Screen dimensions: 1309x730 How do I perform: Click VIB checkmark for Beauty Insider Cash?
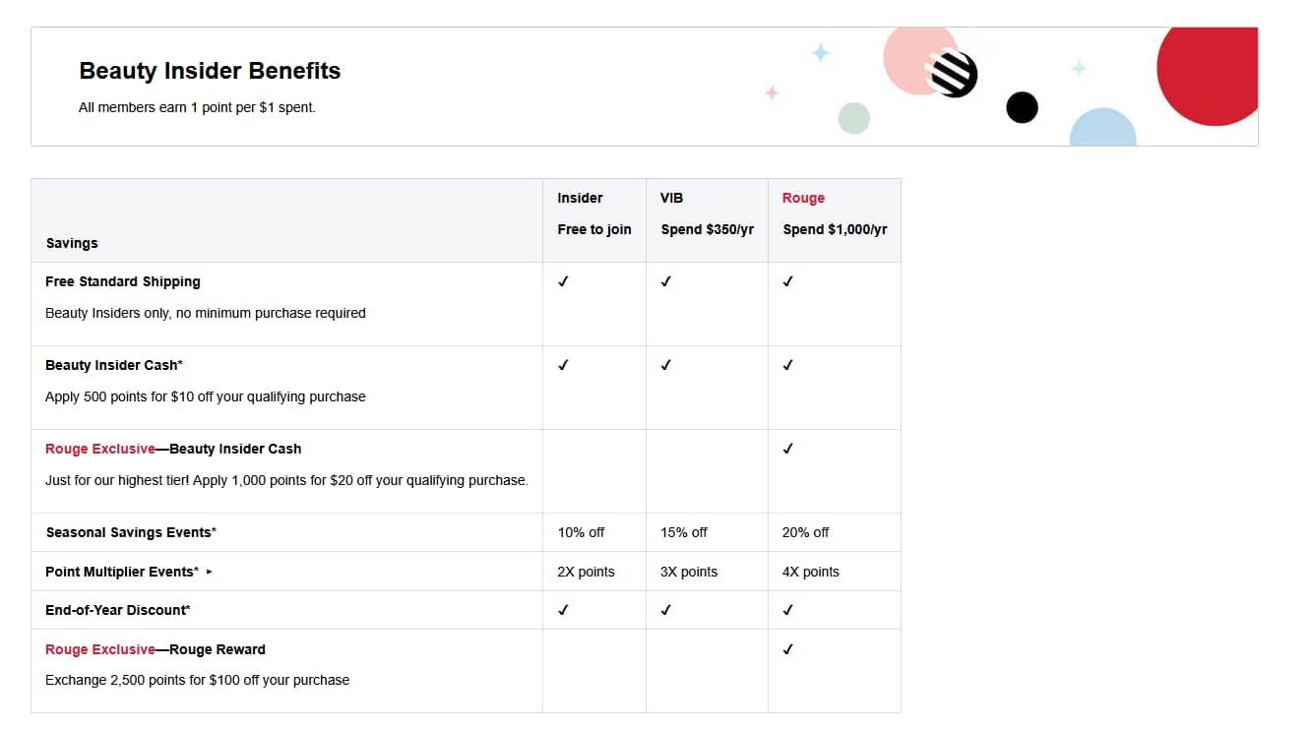[x=665, y=365]
